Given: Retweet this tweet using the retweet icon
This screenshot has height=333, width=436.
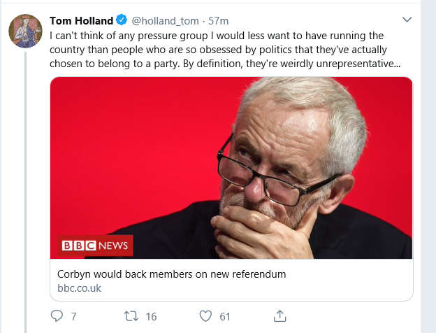Looking at the screenshot, I should pos(131,316).
